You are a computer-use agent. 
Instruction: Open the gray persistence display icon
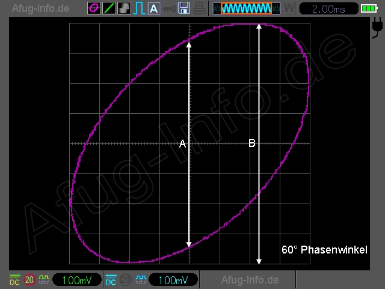(124, 8)
